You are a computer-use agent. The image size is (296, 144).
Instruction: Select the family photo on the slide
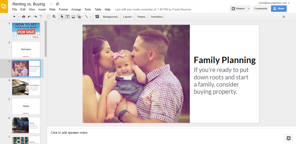tap(136, 74)
